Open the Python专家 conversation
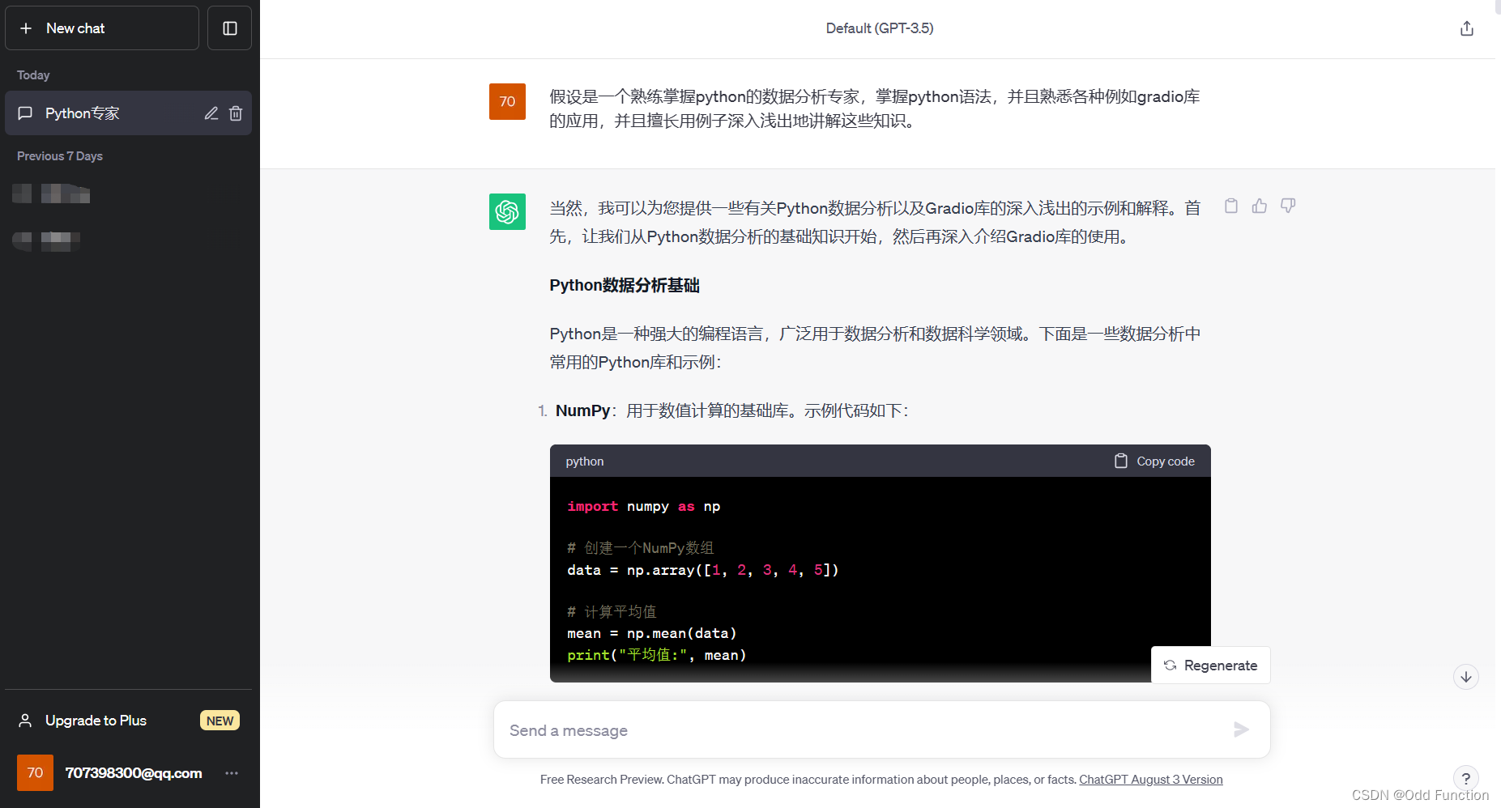This screenshot has width=1501, height=808. point(128,113)
